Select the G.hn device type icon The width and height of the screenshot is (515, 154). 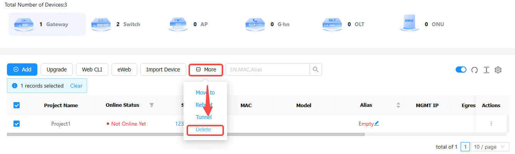255,24
